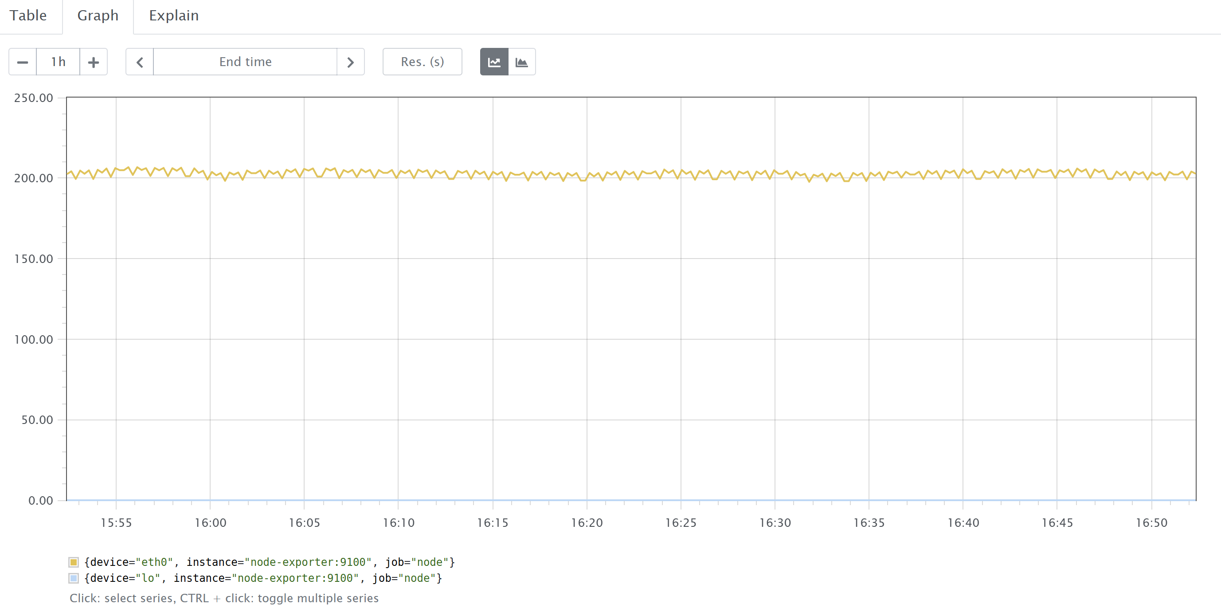Image resolution: width=1221 pixels, height=608 pixels.
Task: Open the Explain tab
Action: pyautogui.click(x=173, y=16)
